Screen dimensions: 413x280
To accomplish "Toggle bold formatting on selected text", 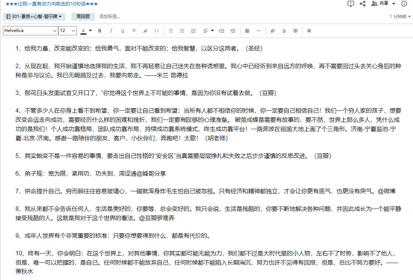I will tap(100, 31).
